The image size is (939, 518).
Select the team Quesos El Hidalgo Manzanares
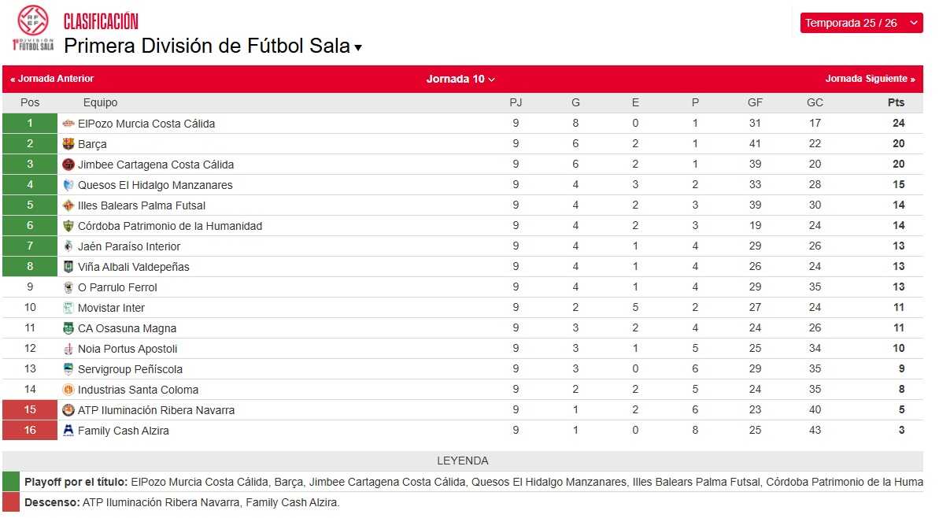[155, 185]
